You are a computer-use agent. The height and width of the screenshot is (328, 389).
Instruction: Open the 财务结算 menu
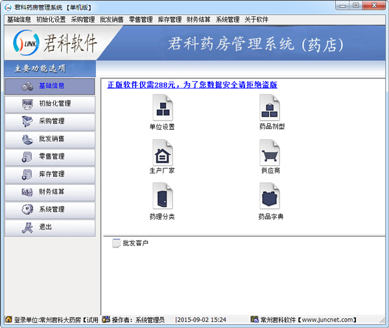click(199, 19)
